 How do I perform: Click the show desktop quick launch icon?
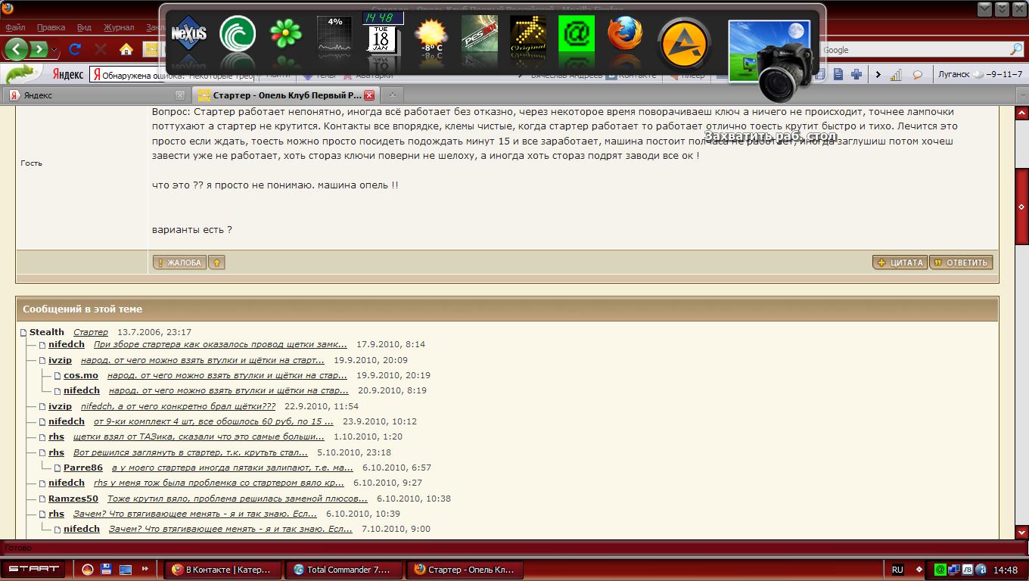(126, 569)
